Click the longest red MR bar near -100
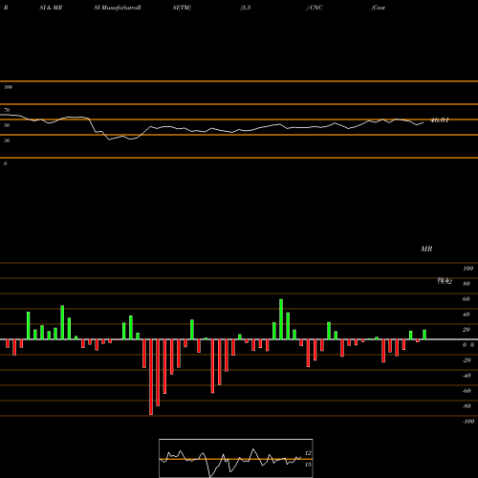This screenshot has width=478, height=478. pos(151,377)
